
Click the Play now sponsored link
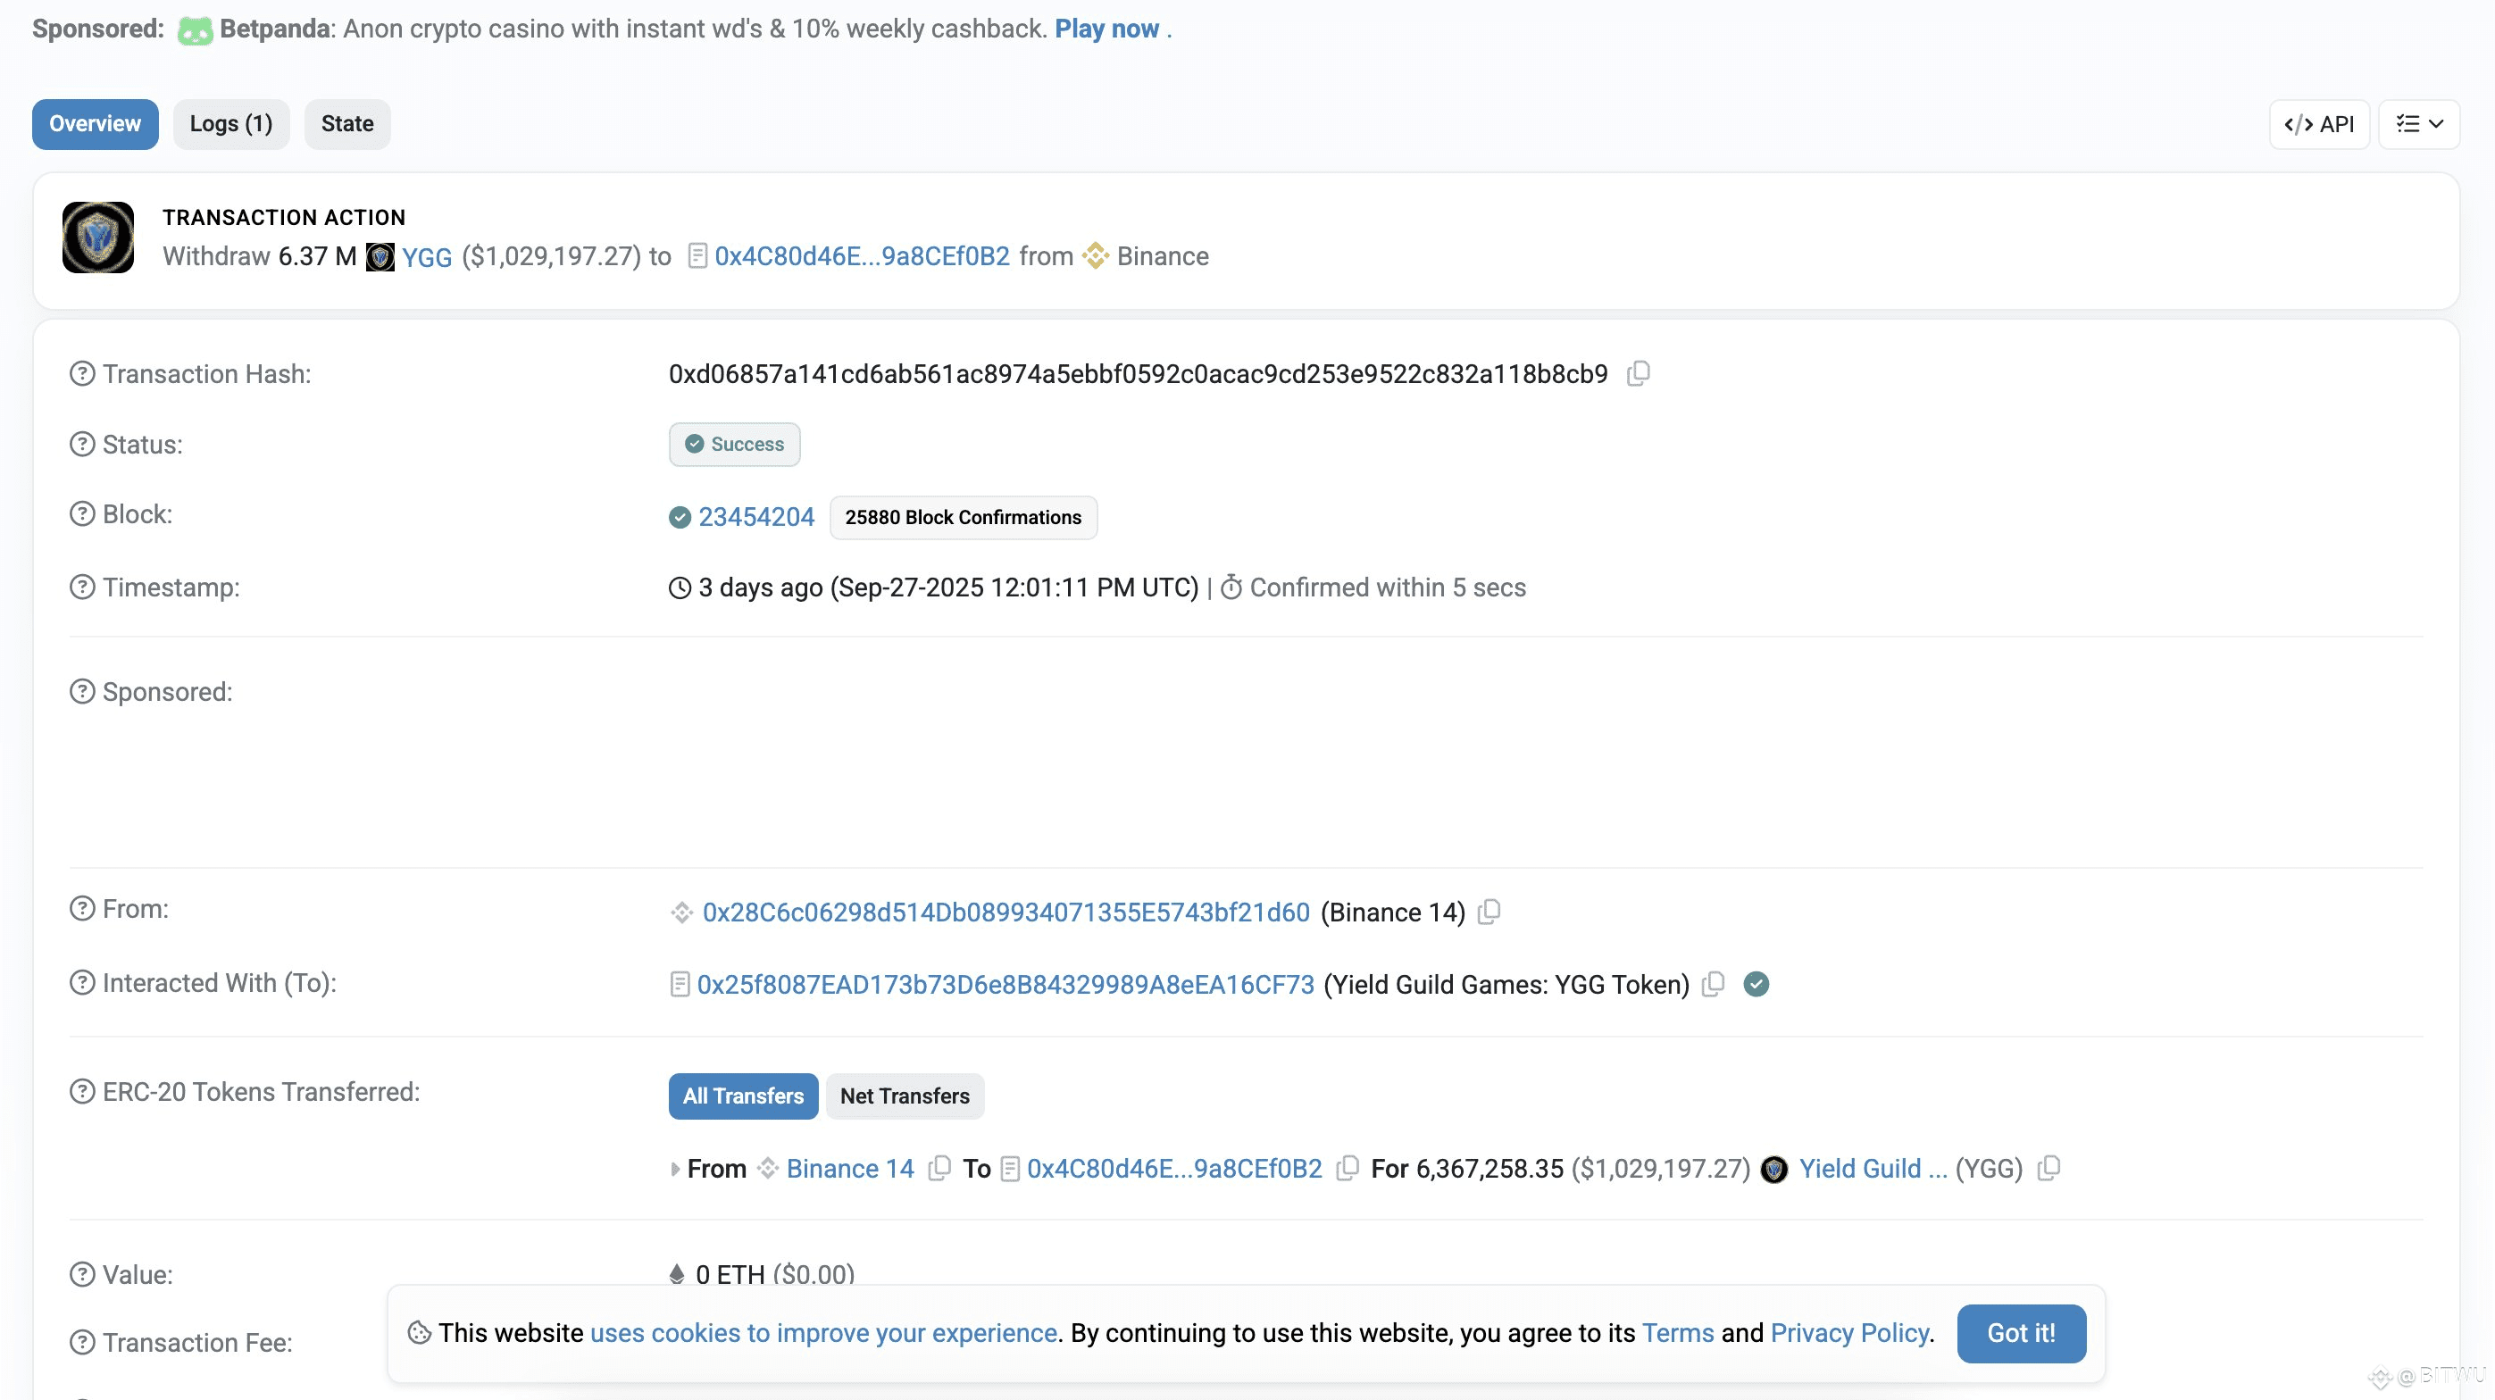1106,29
